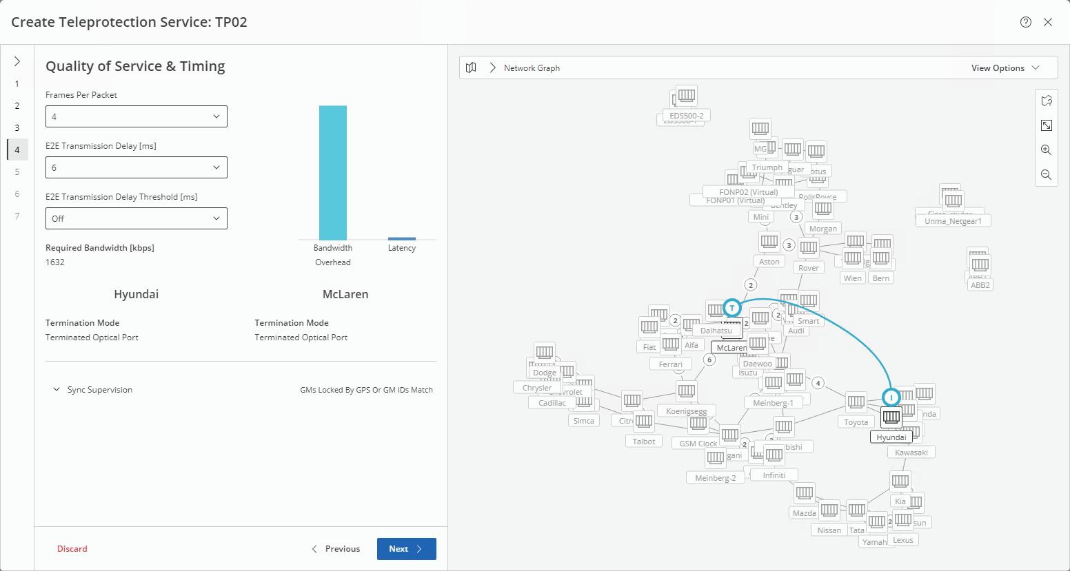
Task: Open the E2E Transmission Delay dropdown
Action: pyautogui.click(x=137, y=167)
